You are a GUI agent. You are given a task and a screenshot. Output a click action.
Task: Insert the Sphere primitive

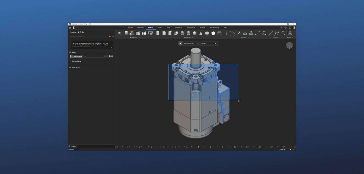195,33
